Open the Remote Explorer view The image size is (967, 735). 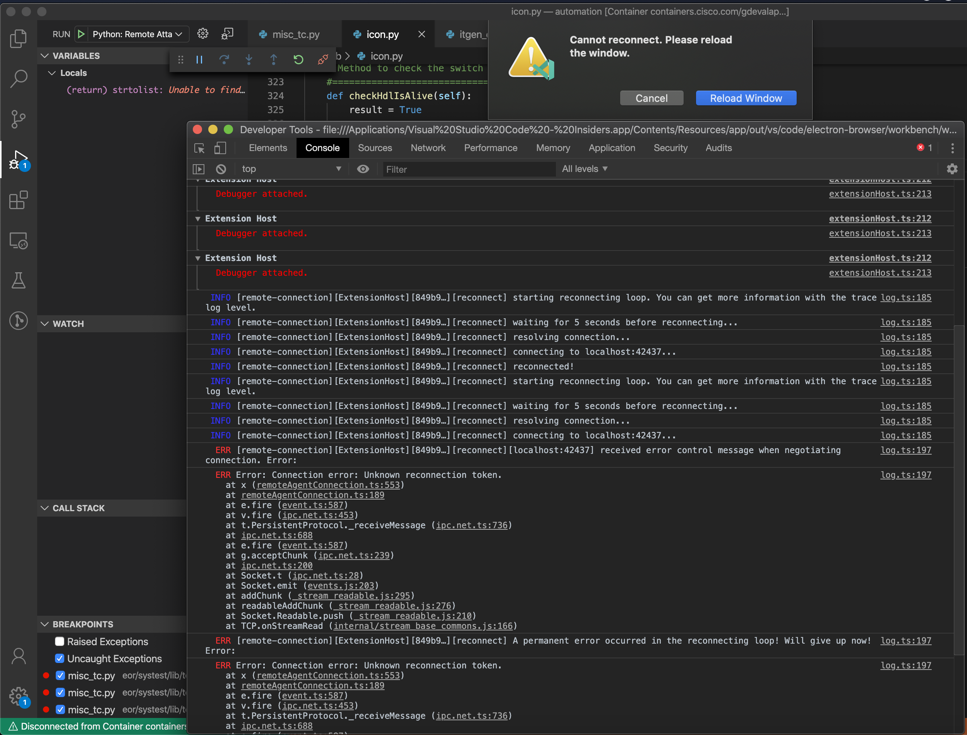click(x=18, y=240)
